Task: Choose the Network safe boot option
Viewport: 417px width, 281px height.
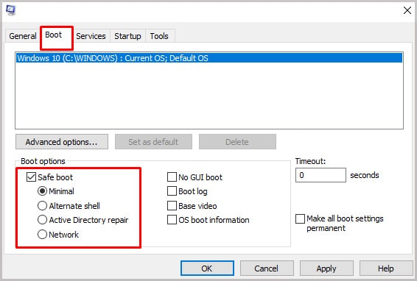Action: point(42,235)
